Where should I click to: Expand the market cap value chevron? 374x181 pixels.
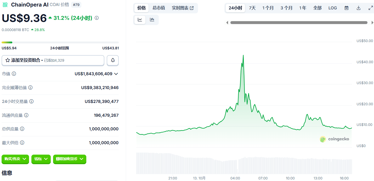point(116,74)
